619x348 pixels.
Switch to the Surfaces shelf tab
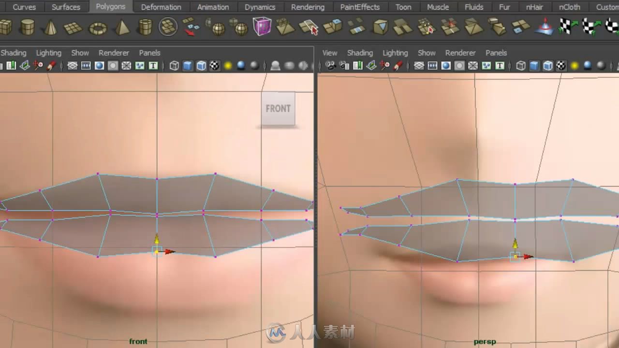pyautogui.click(x=66, y=7)
